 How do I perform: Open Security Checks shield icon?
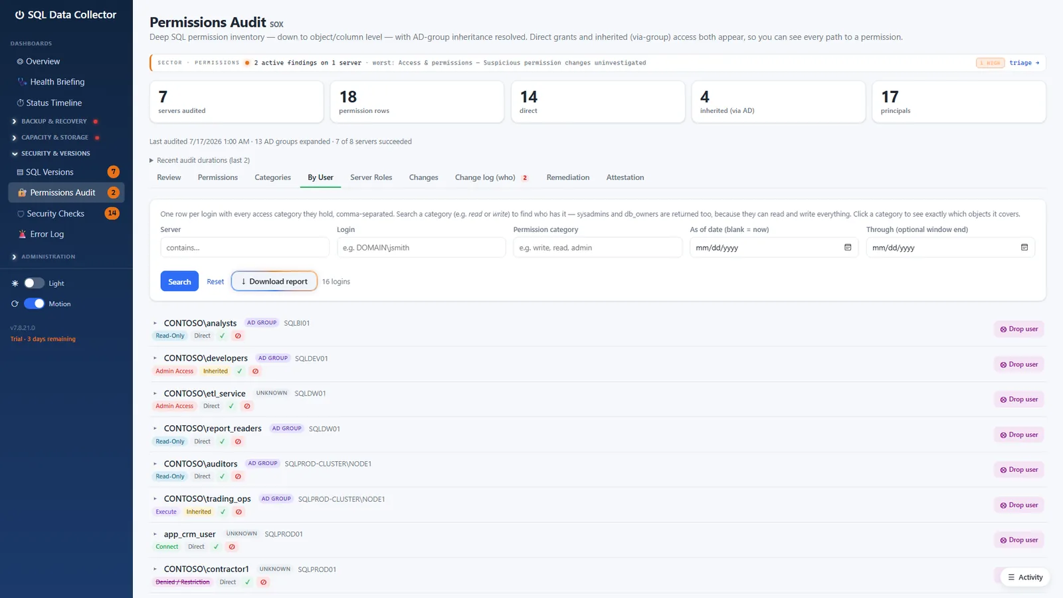tap(21, 214)
